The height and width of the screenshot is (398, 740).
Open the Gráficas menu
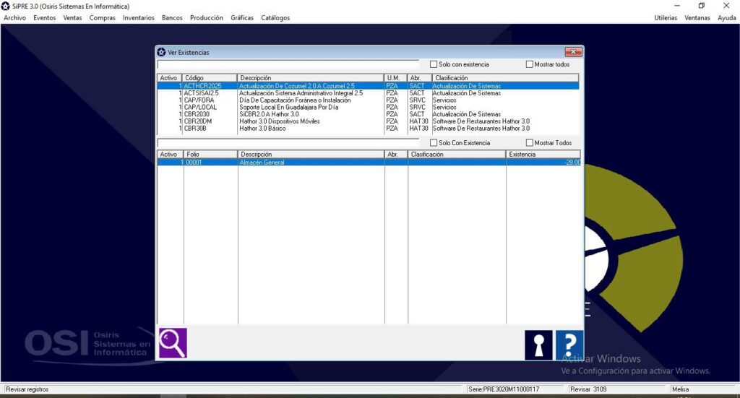coord(241,18)
